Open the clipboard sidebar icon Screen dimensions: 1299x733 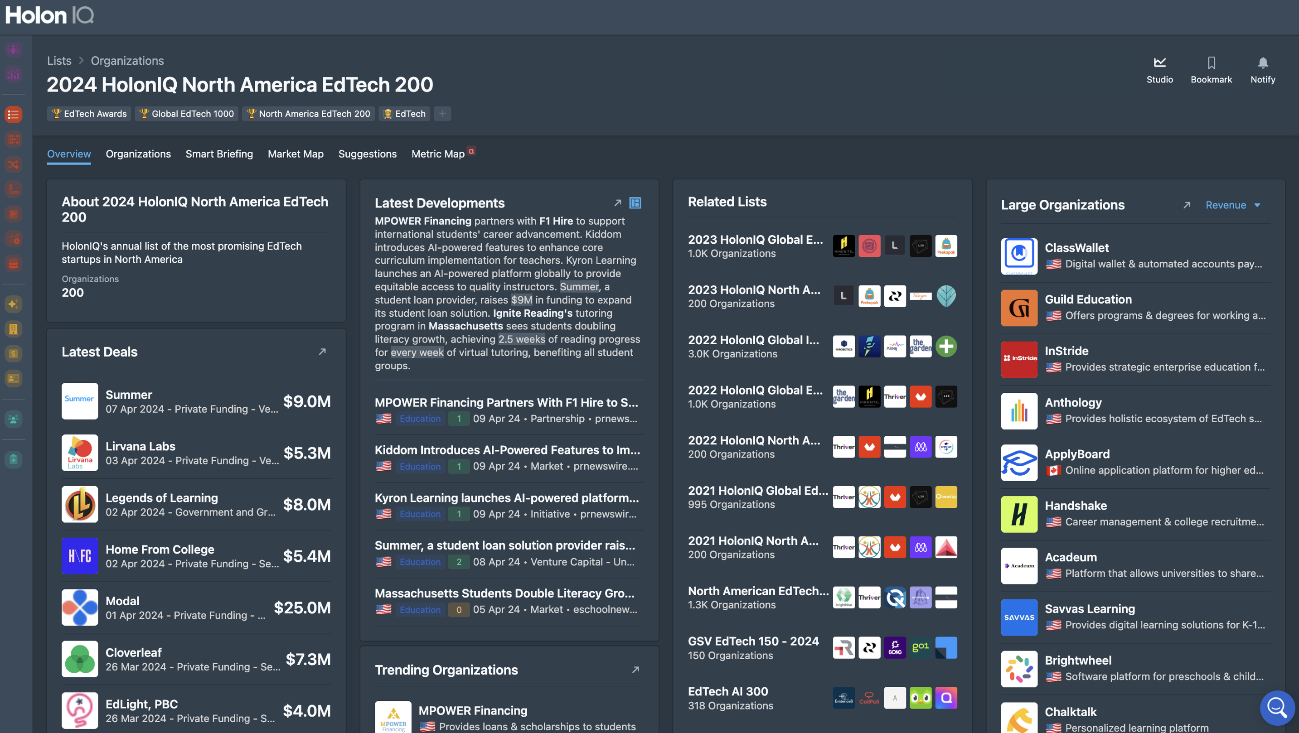coord(14,459)
